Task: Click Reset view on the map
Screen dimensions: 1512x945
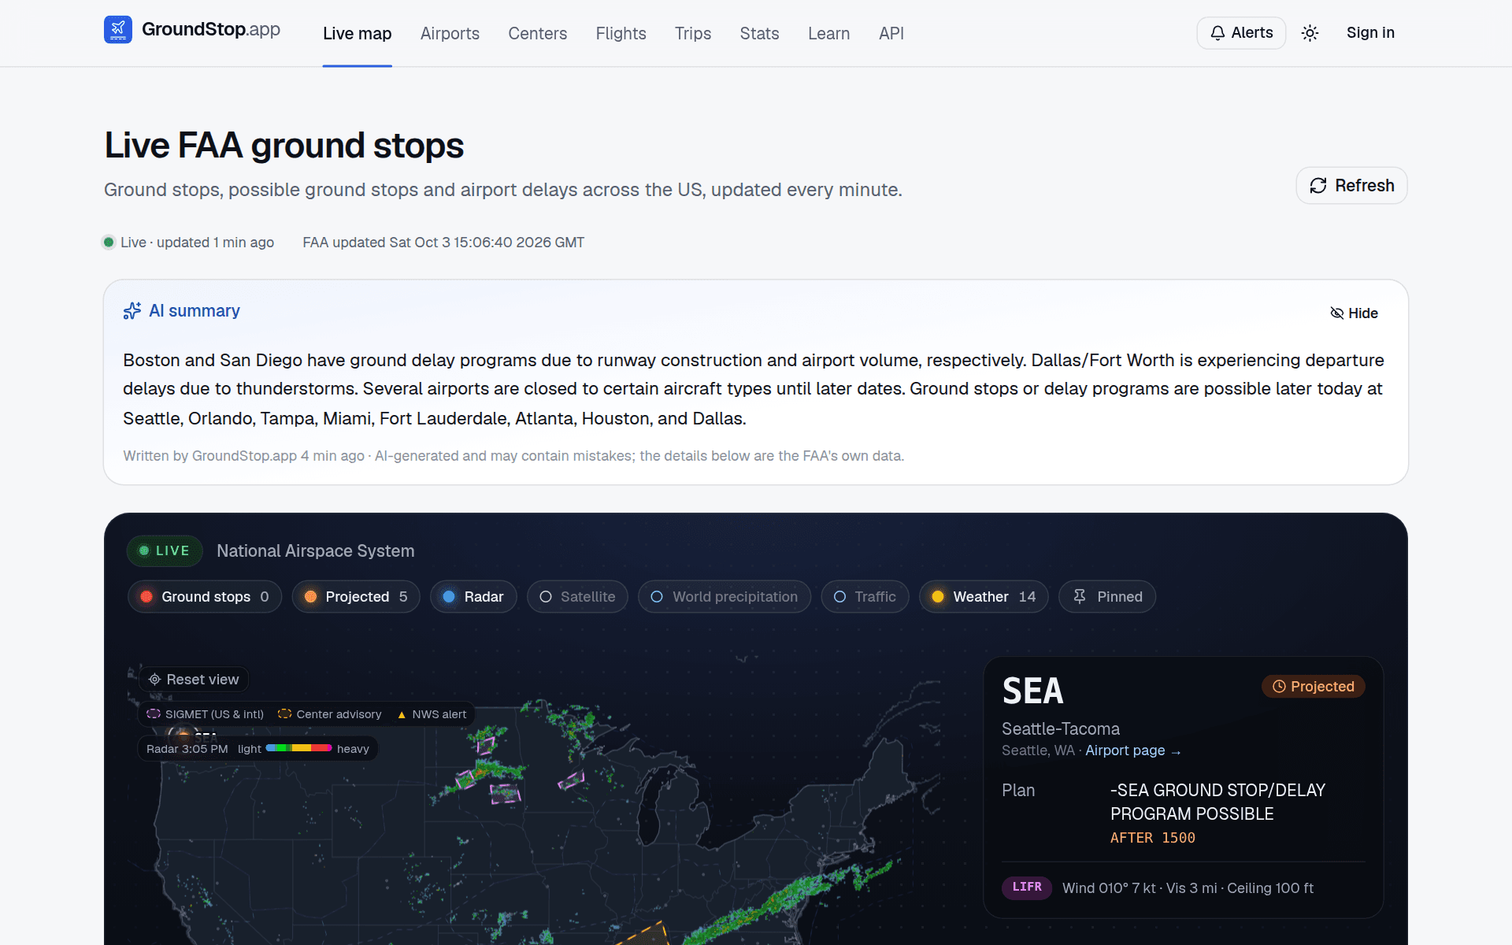Action: click(x=194, y=680)
